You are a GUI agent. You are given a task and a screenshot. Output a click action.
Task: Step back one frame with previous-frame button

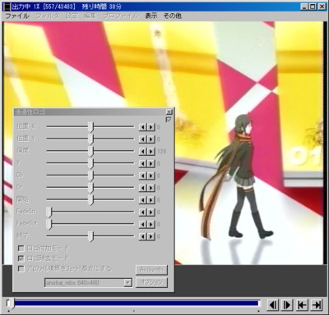272,304
